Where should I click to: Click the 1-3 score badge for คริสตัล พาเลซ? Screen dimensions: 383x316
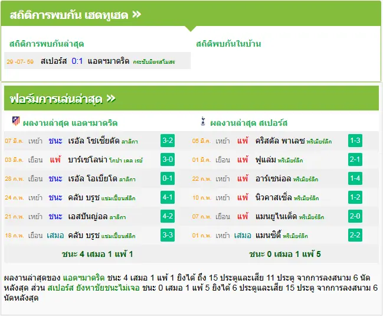[x=355, y=141]
